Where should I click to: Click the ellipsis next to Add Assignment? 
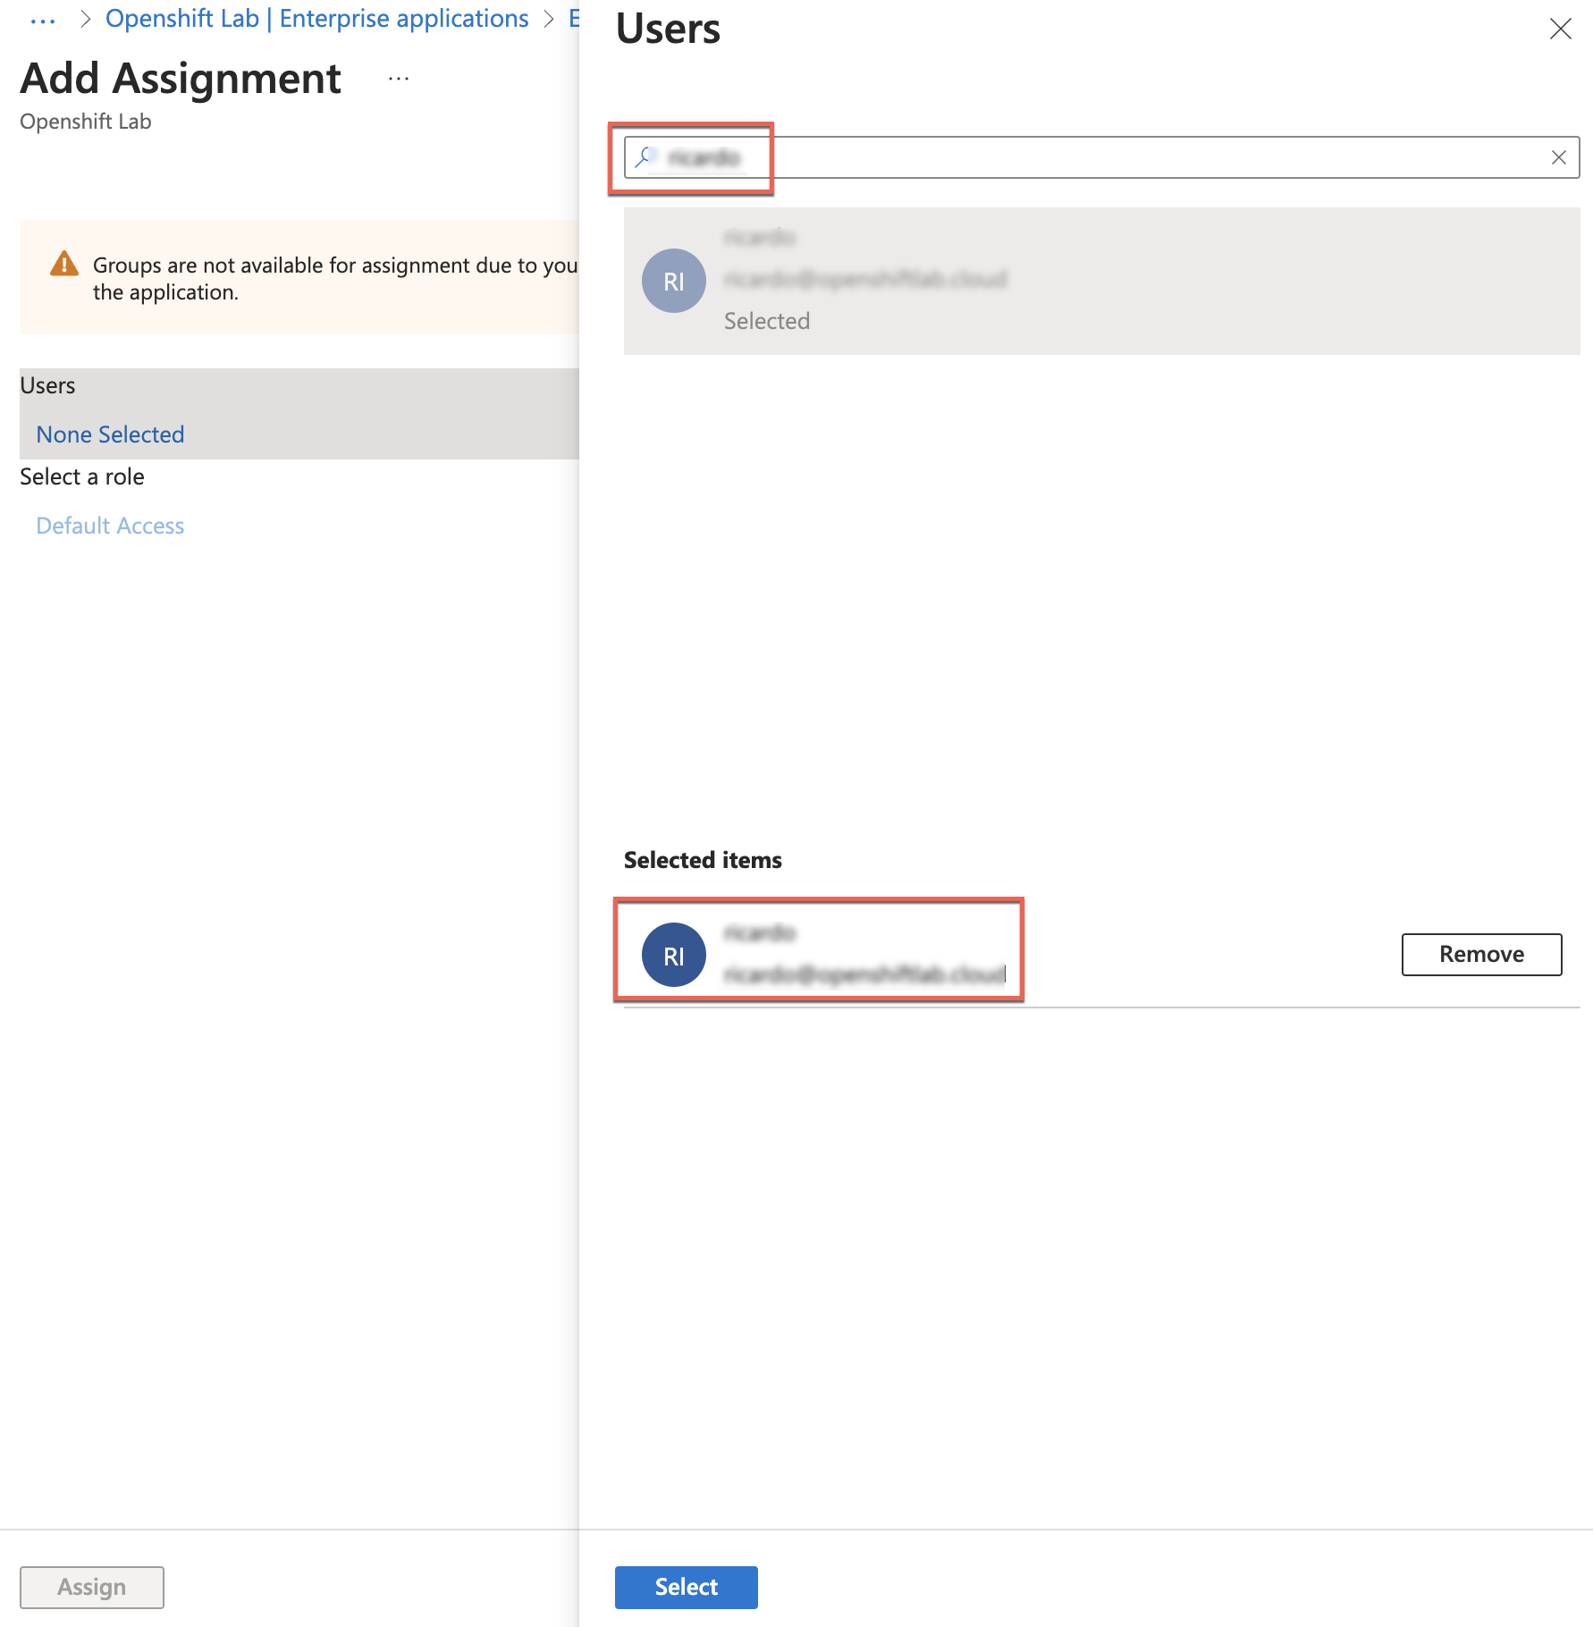[398, 79]
